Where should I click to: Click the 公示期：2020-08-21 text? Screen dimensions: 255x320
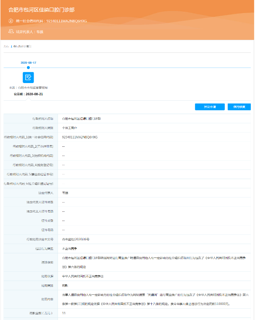coord(28,94)
